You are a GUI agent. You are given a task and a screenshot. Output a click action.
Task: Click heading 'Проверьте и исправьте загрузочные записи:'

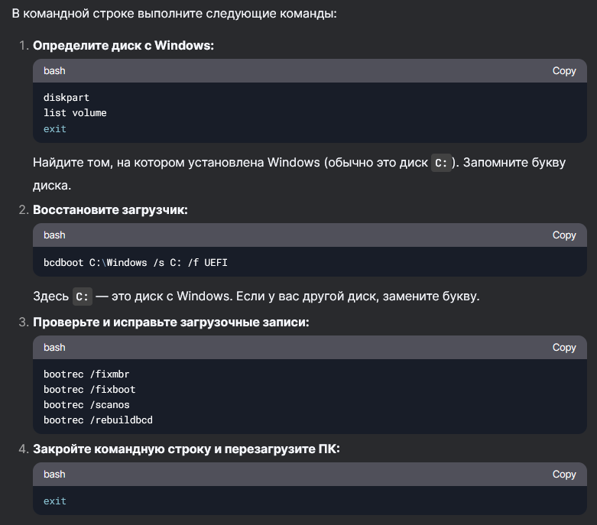point(171,322)
